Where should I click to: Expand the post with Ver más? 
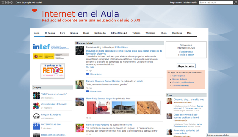pyautogui.click(x=90, y=67)
